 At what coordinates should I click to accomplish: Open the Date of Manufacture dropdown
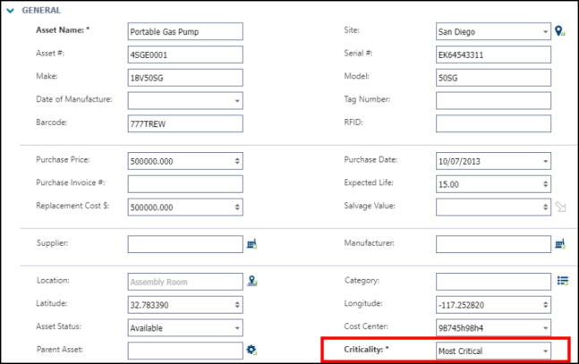(237, 101)
